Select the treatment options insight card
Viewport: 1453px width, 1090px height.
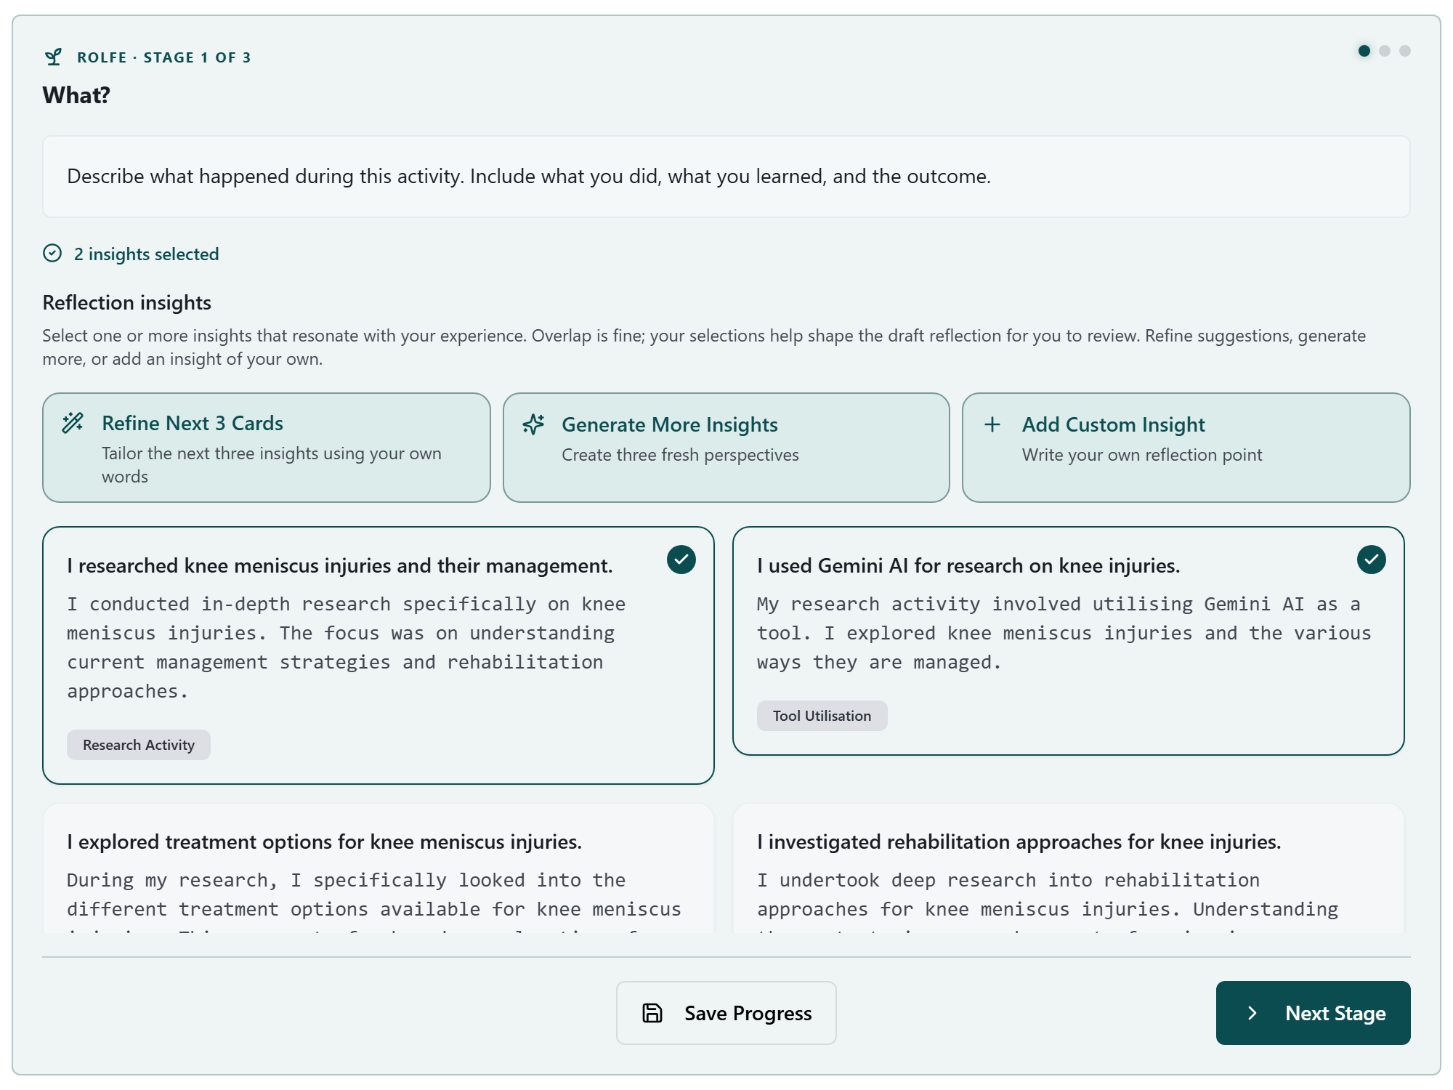(378, 868)
